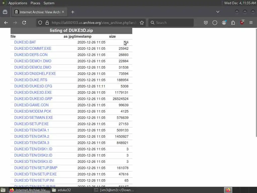Image resolution: width=257 pixels, height=193 pixels.
Task: Open the DUKE3D/DUKE3D.GRP link
Action: click(x=33, y=99)
